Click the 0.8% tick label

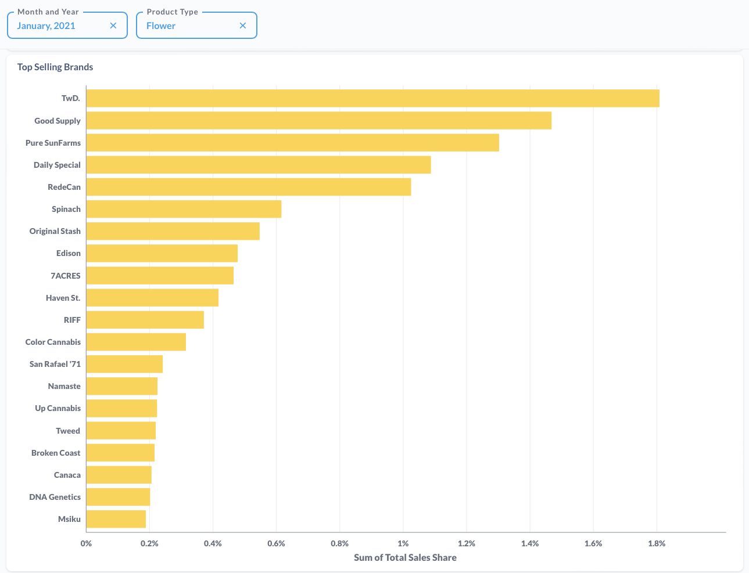coord(340,543)
